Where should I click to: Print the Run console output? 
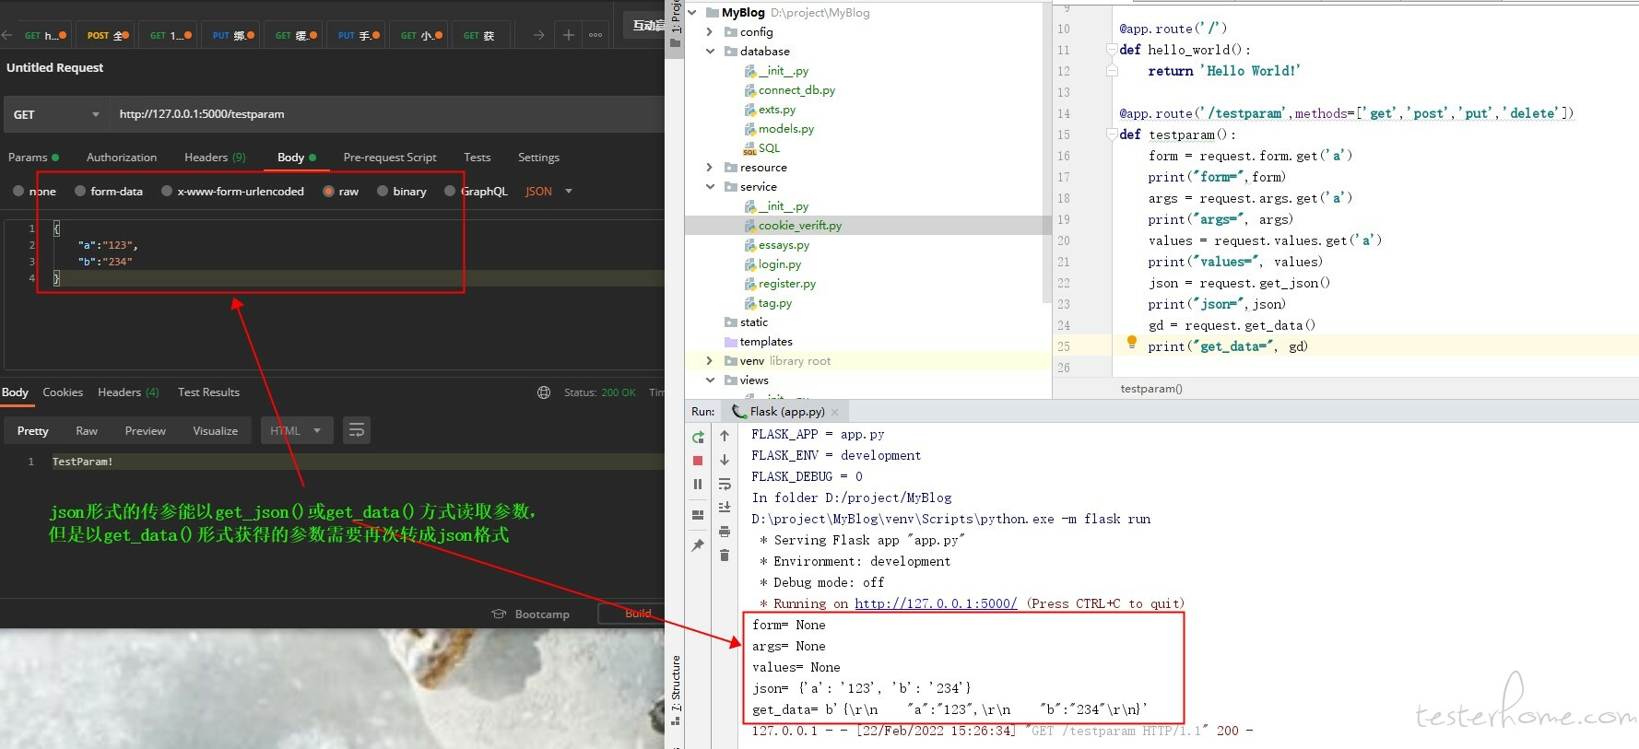pos(725,532)
